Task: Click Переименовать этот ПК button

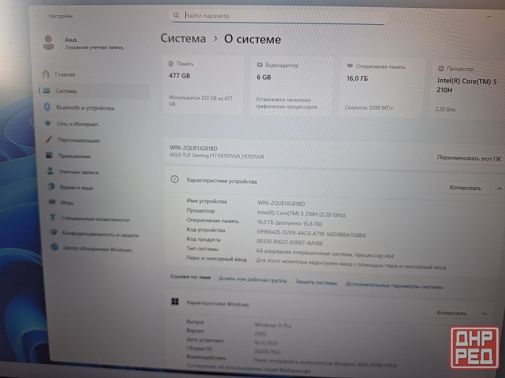Action: click(x=469, y=158)
